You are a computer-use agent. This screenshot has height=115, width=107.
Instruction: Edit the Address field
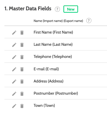pyautogui.click(x=14, y=81)
